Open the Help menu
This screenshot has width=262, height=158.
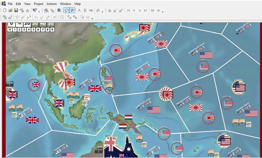(78, 4)
